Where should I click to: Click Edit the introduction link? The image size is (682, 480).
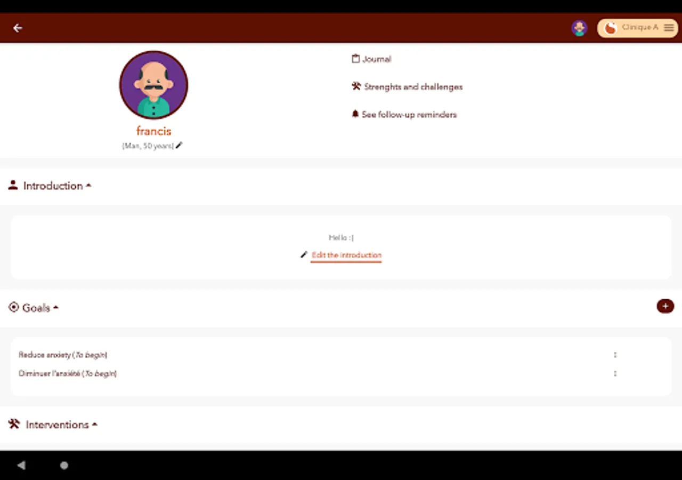coord(346,255)
